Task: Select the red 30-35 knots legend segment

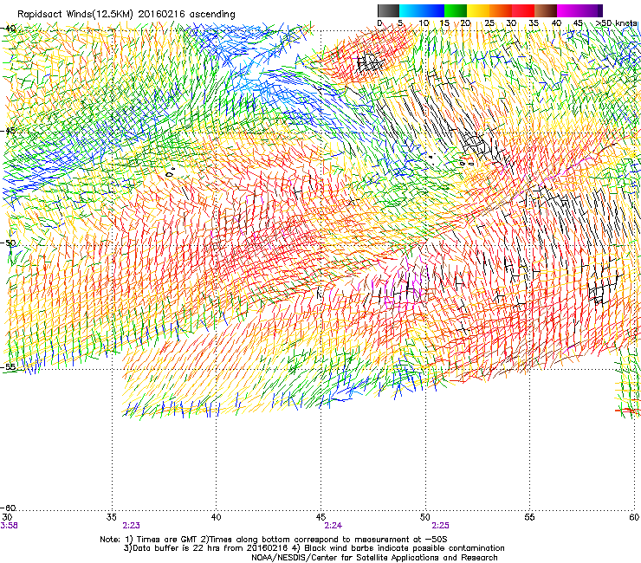Action: coord(523,10)
